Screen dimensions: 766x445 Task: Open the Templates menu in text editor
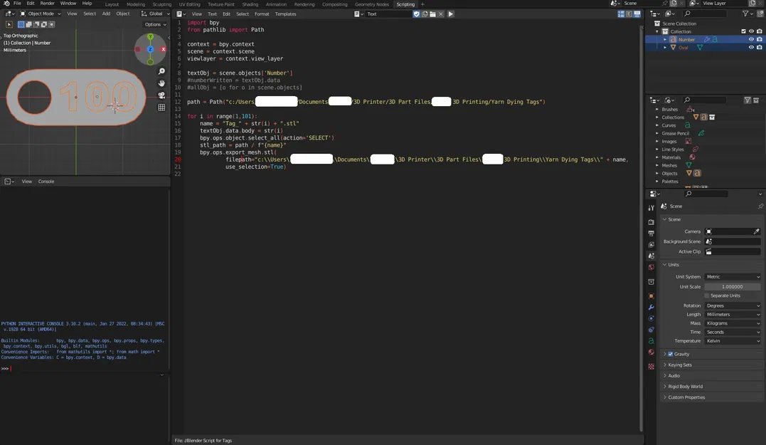[285, 14]
